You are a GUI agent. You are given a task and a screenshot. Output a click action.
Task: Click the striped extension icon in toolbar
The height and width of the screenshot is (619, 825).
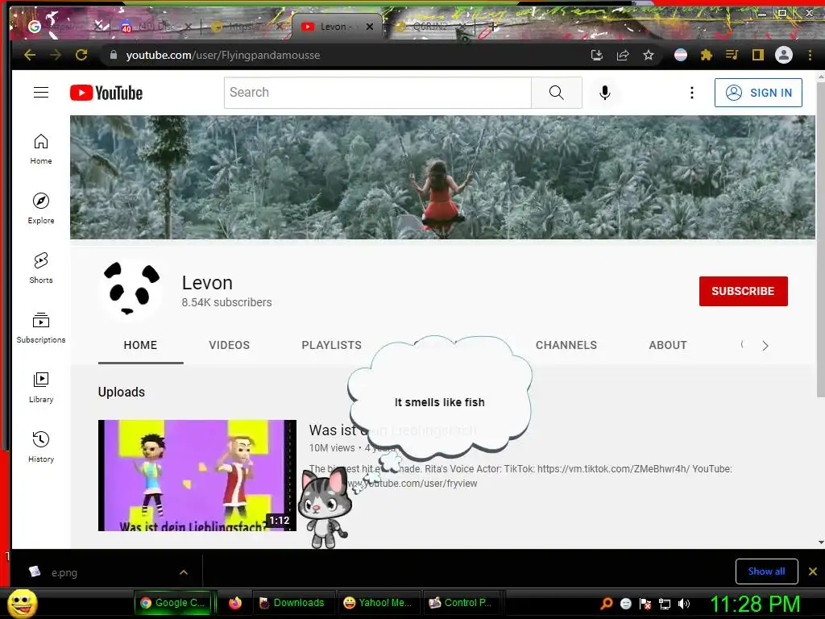tap(680, 55)
